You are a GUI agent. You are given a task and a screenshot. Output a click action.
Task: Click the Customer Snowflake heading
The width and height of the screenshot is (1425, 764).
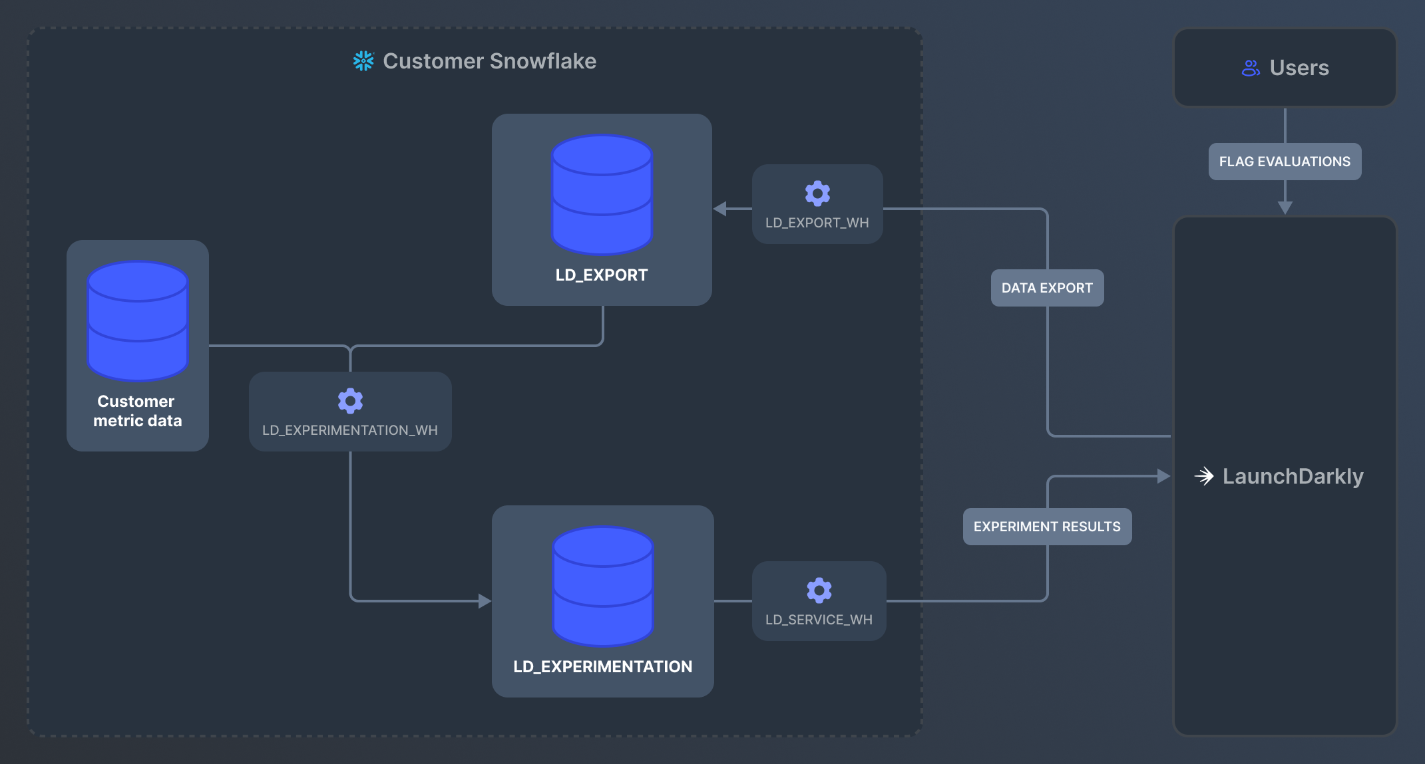pos(490,61)
